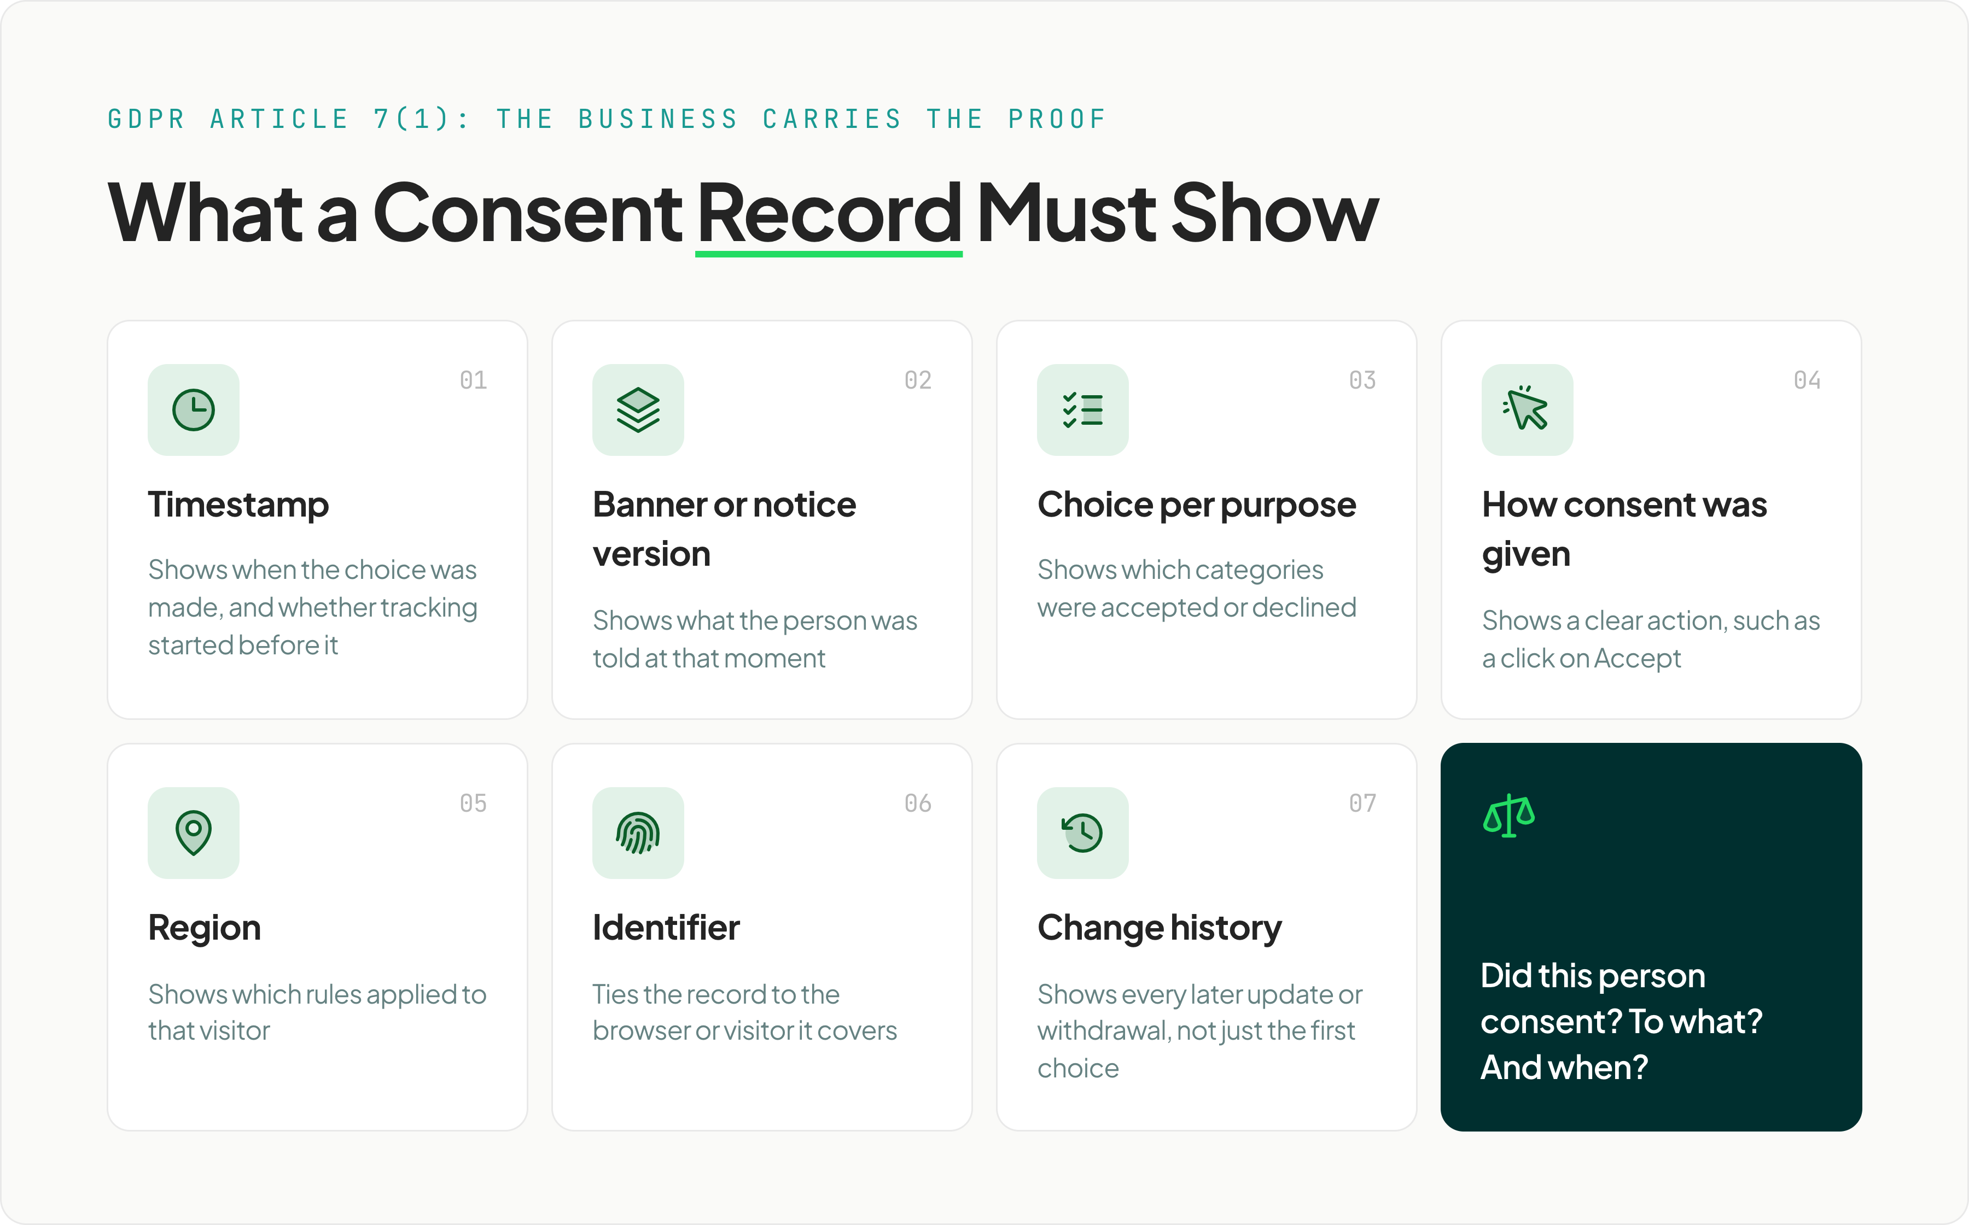Image resolution: width=1969 pixels, height=1225 pixels.
Task: Click the number 06 label
Action: pos(918,803)
